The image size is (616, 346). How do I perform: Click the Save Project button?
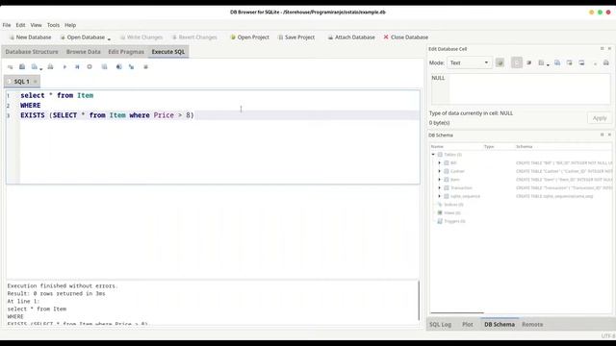296,37
